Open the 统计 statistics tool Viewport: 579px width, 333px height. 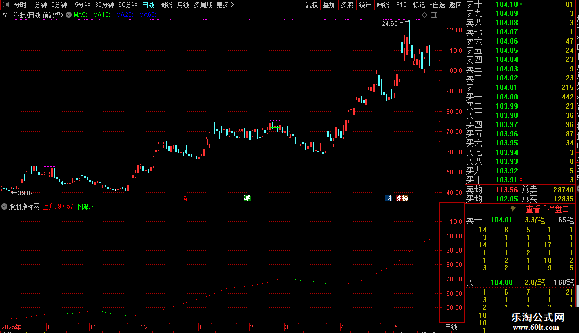[x=365, y=5]
